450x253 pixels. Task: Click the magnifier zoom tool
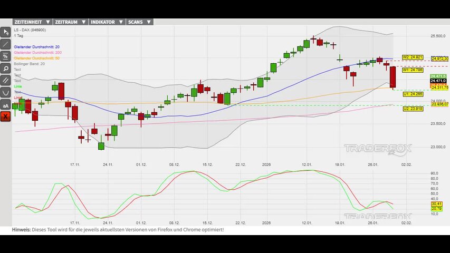coord(5,69)
